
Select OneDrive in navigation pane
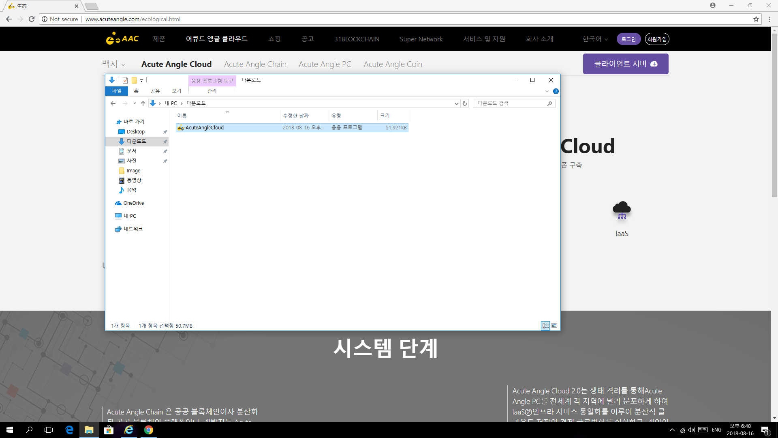tap(133, 203)
